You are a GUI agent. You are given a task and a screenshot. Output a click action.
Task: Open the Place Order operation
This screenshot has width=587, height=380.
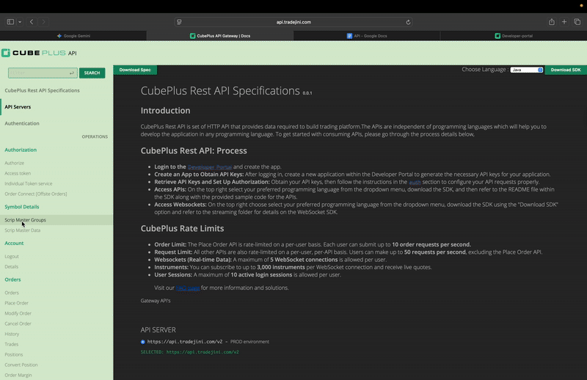[16, 303]
